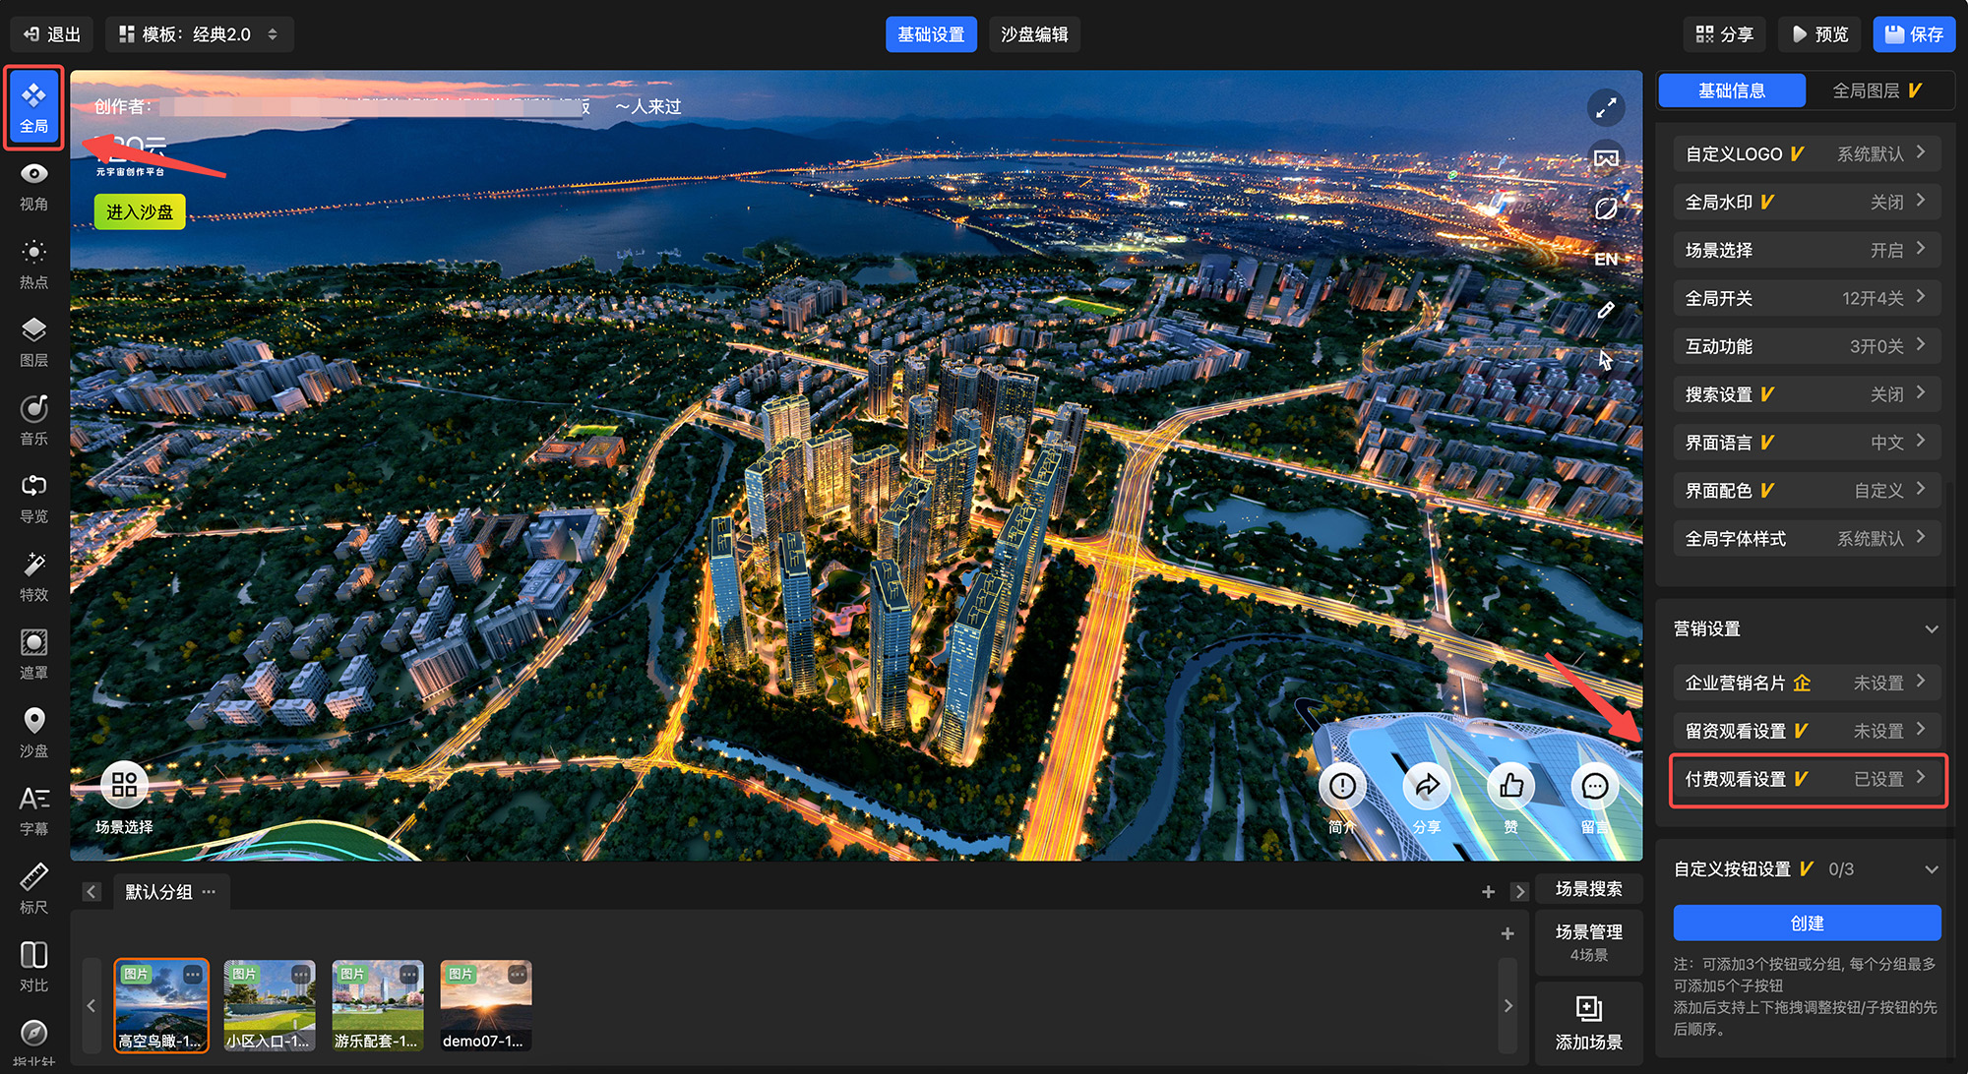Open the 场景选择 grid icon in preview

pyautogui.click(x=124, y=785)
